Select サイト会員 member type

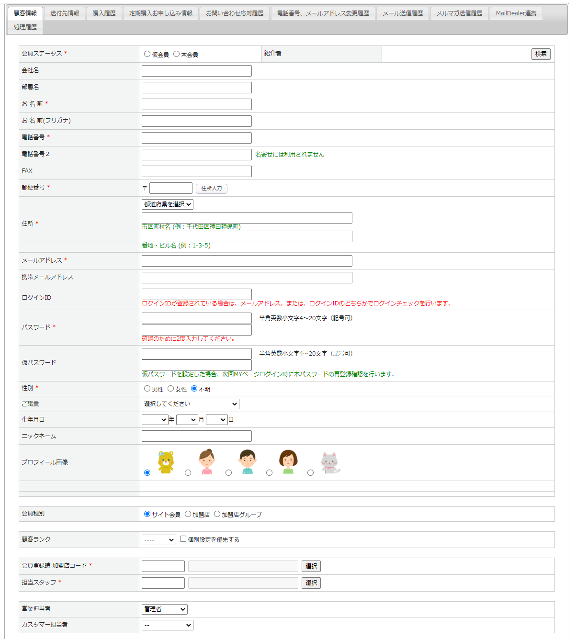(x=147, y=514)
